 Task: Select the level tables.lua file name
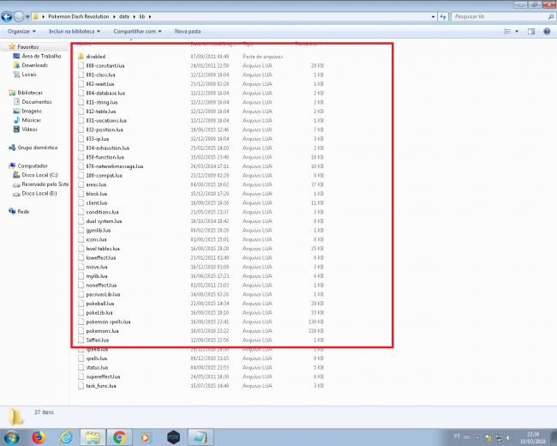(103, 249)
